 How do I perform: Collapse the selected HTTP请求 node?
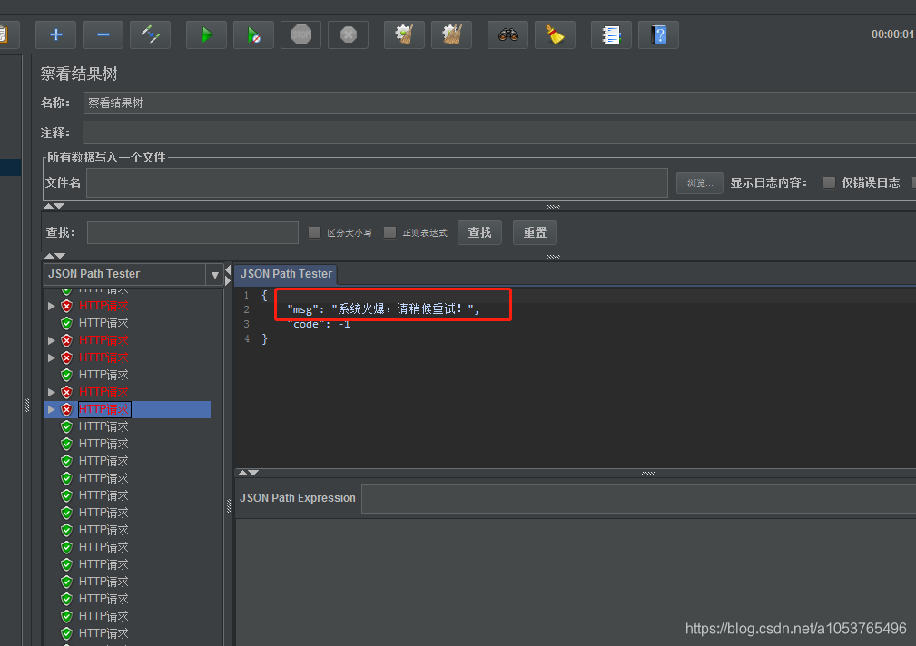53,409
